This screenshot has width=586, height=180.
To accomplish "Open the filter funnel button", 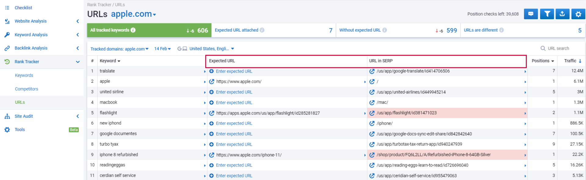I will pyautogui.click(x=547, y=14).
